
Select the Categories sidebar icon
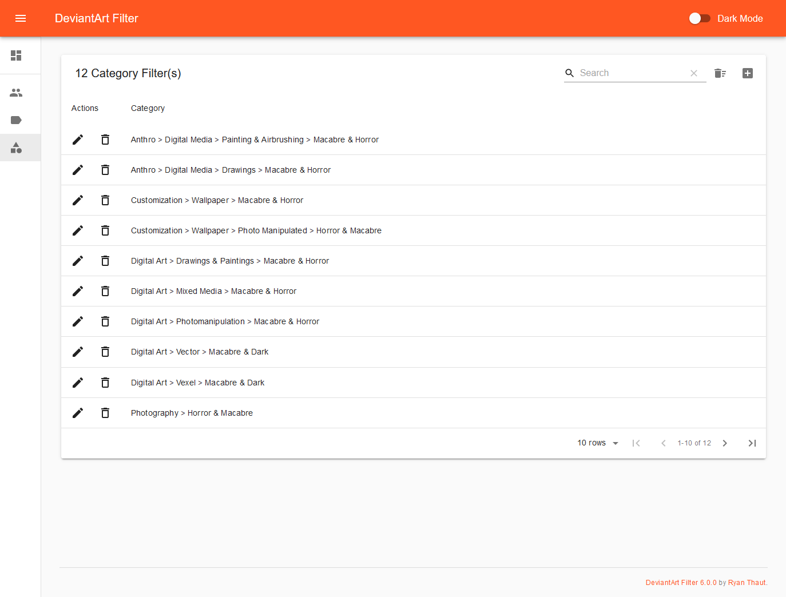[x=16, y=148]
